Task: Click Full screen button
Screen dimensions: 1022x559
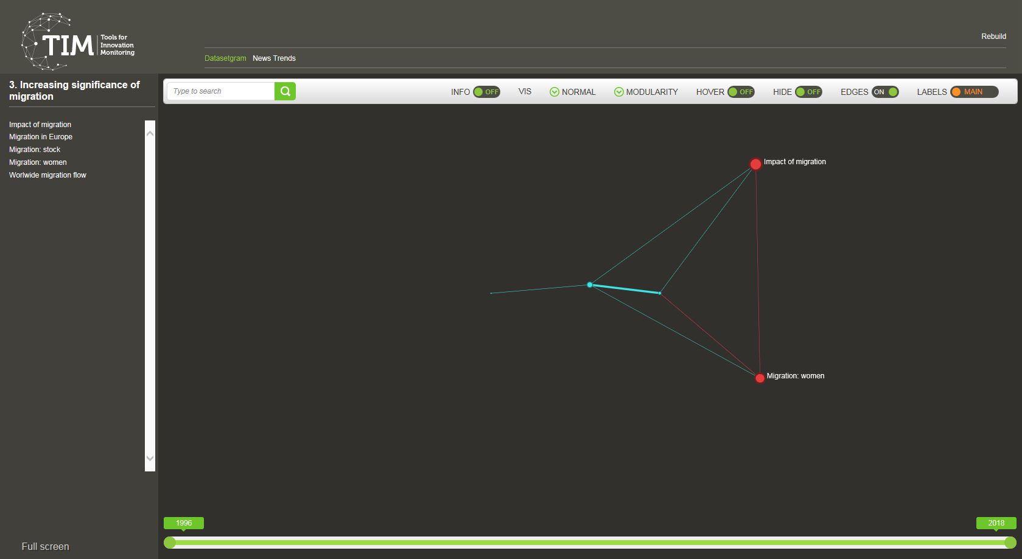Action: [45, 546]
